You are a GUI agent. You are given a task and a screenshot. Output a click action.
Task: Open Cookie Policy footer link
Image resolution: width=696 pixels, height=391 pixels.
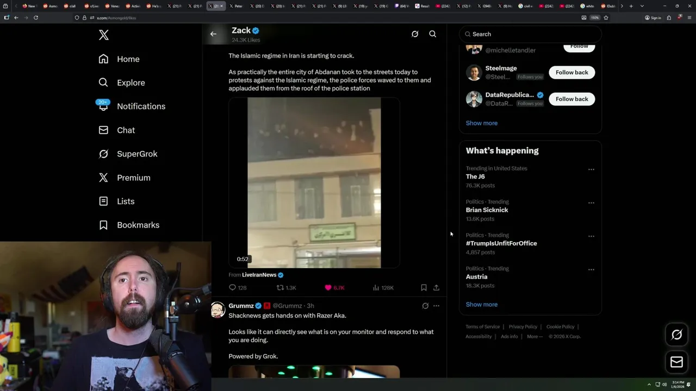561,327
